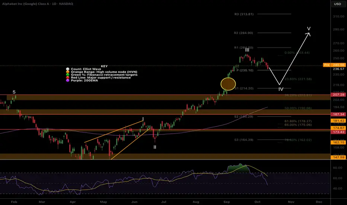Screen dimensions: 347x205
Task: Click 'Green %: Fibonacci retracement targets' text
Action: (104, 75)
